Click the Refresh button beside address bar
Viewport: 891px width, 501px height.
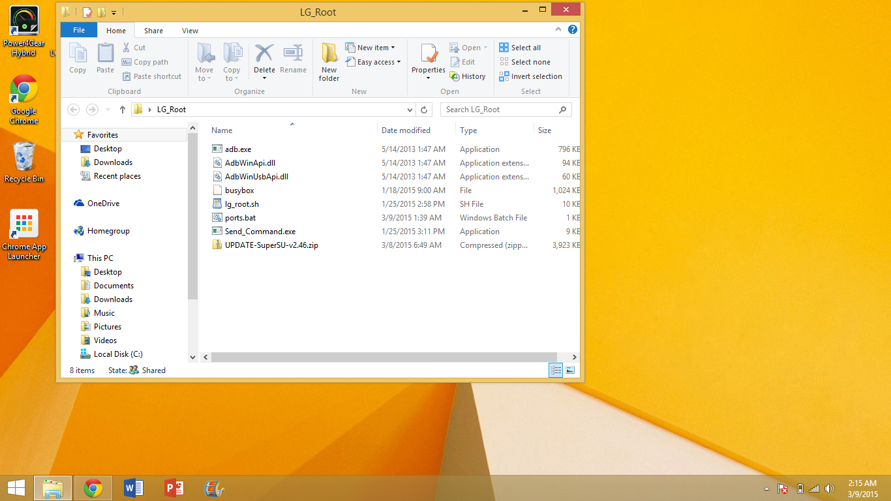click(x=424, y=110)
